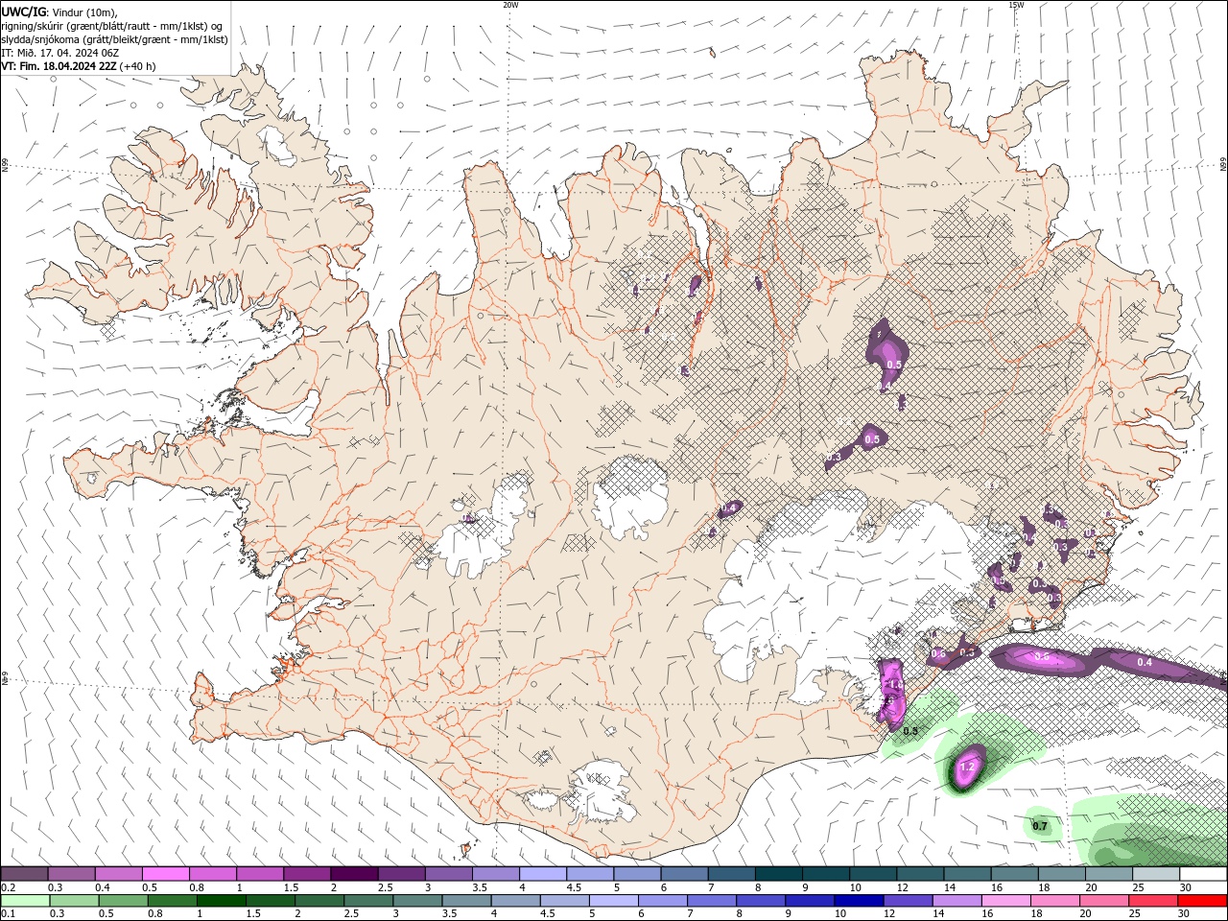Click the 'VT: Fim. 18.04.2024 22Z' valid time
The height and width of the screenshot is (921, 1228).
pos(59,66)
